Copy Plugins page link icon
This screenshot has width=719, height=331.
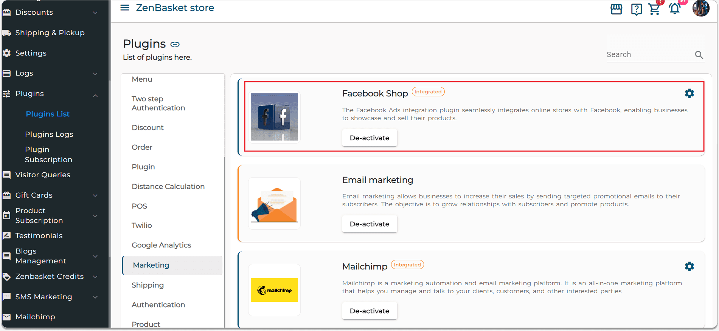click(175, 44)
